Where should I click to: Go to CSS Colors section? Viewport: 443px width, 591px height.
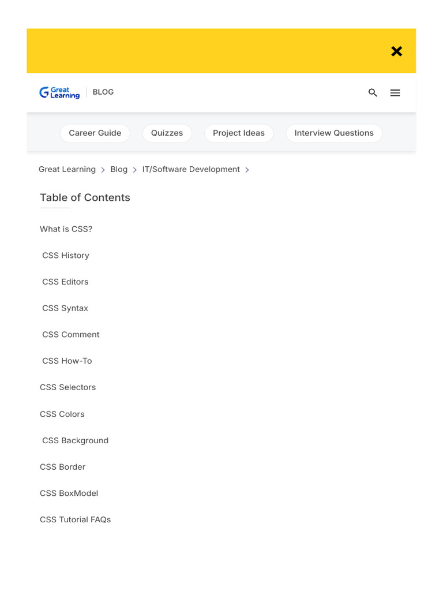pyautogui.click(x=62, y=414)
